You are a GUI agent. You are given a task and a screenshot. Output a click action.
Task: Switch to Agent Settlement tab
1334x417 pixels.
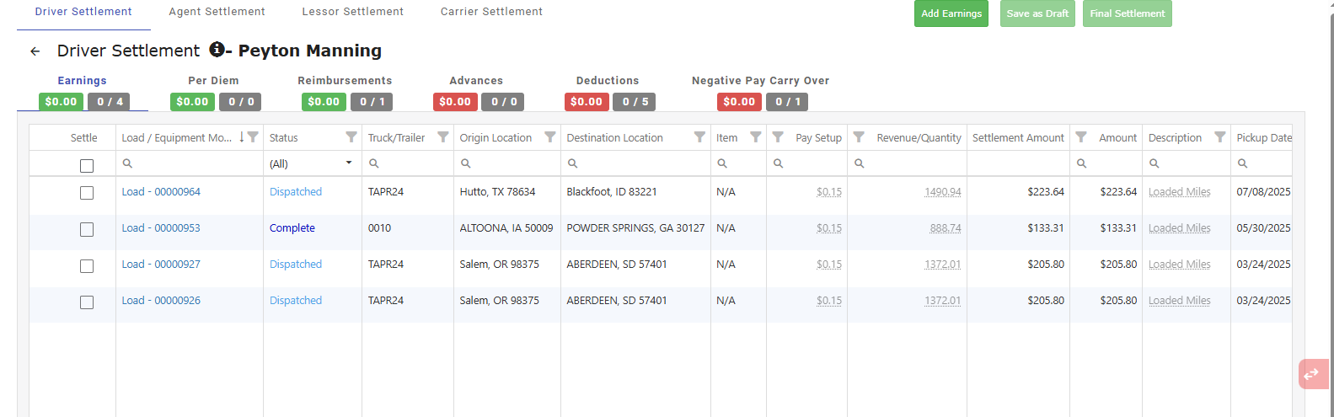click(x=217, y=12)
